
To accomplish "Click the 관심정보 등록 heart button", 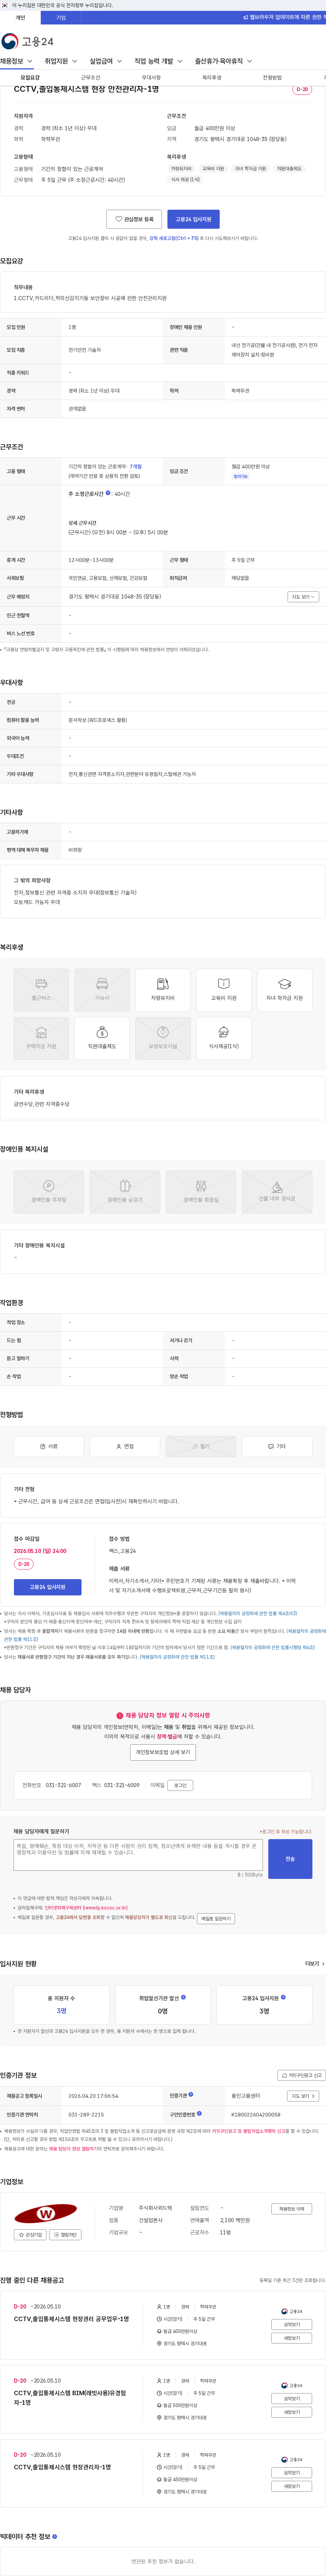I will pyautogui.click(x=134, y=219).
